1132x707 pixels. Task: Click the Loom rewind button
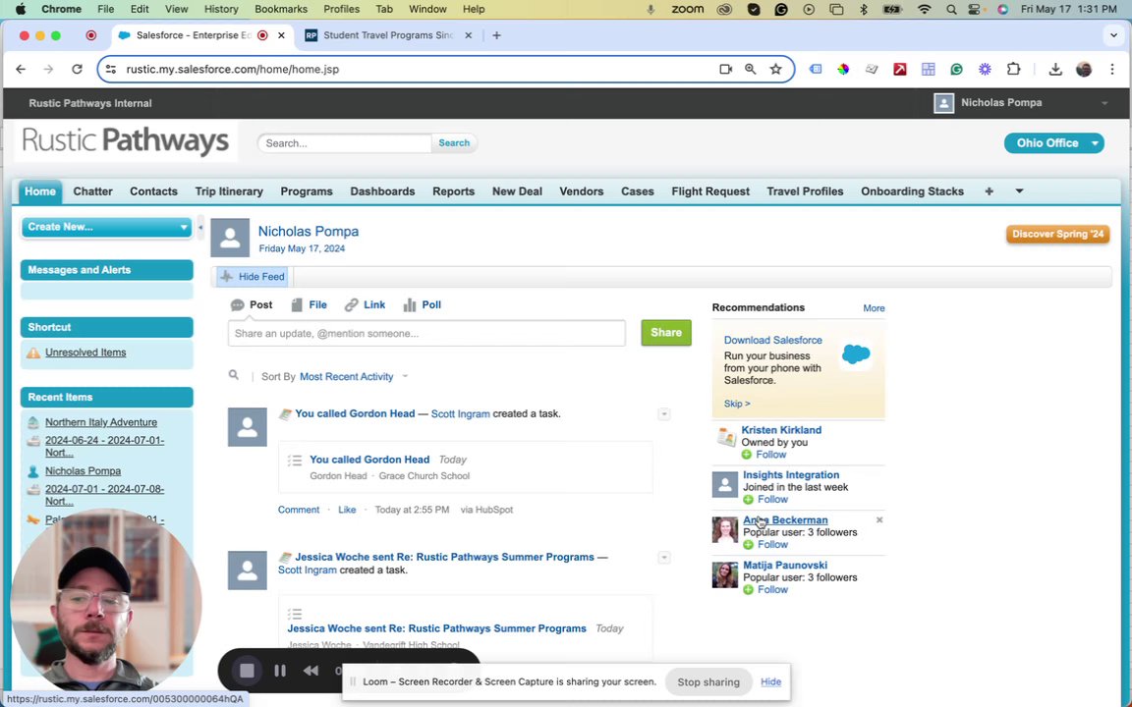pos(311,671)
